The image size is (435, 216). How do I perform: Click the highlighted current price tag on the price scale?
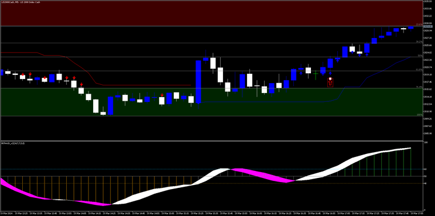click(x=429, y=26)
